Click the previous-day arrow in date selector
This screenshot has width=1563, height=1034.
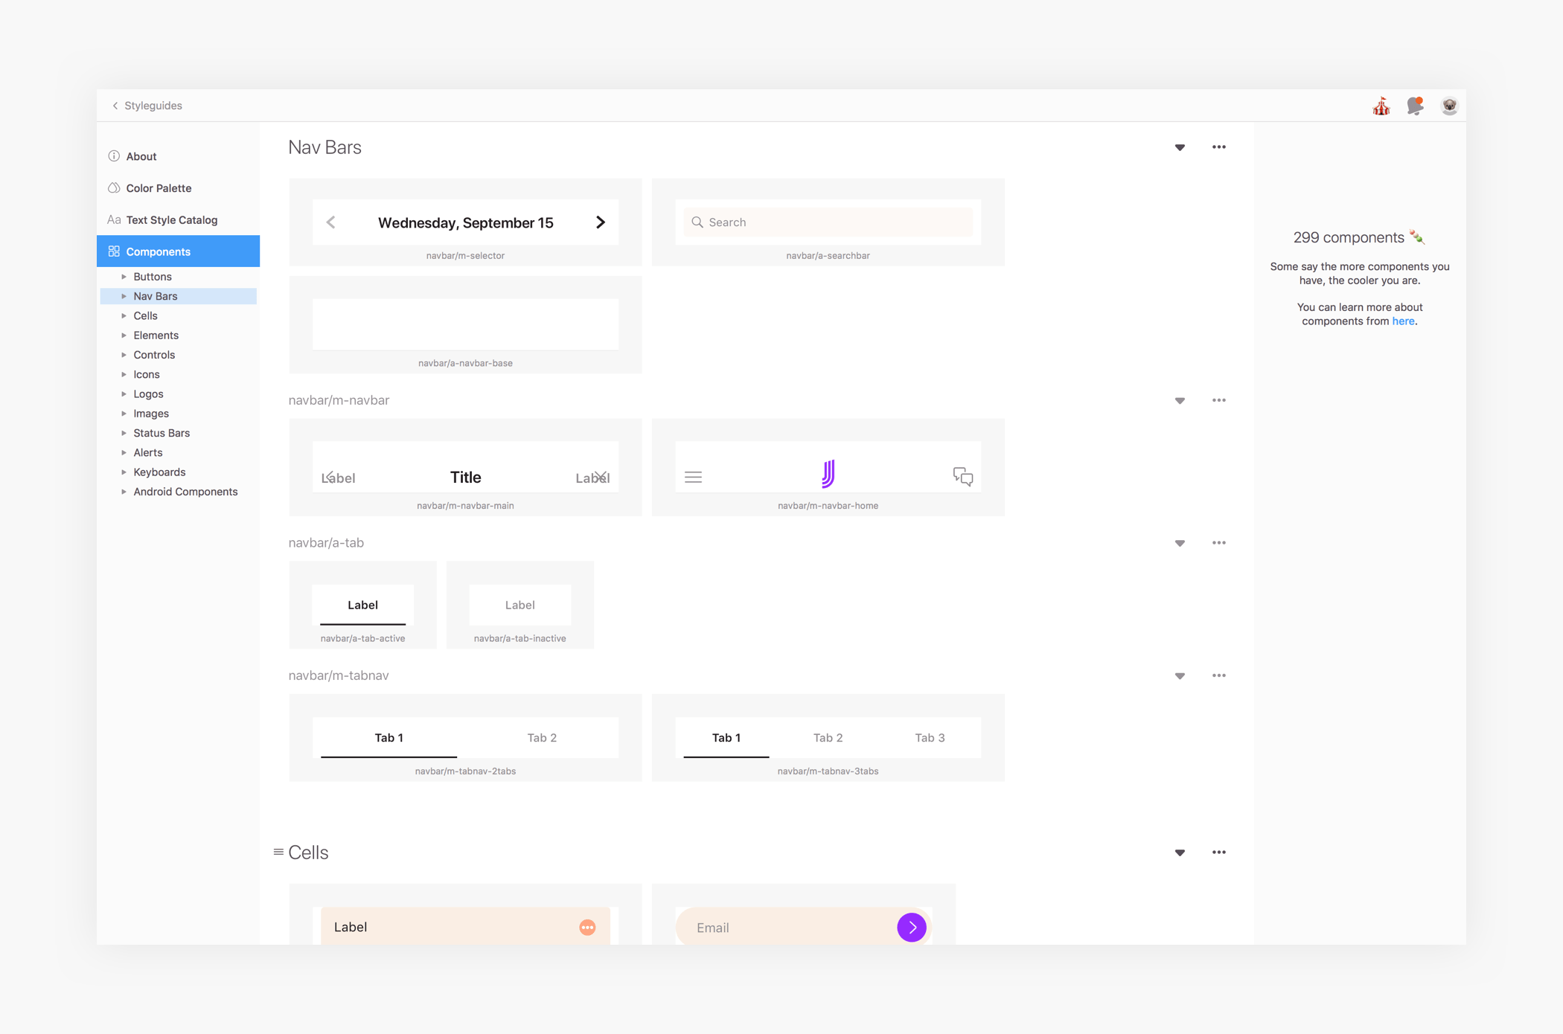pyautogui.click(x=331, y=222)
